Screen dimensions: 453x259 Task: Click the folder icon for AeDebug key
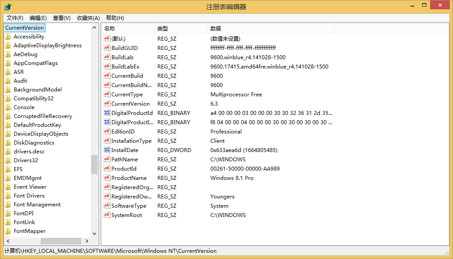pyautogui.click(x=8, y=54)
